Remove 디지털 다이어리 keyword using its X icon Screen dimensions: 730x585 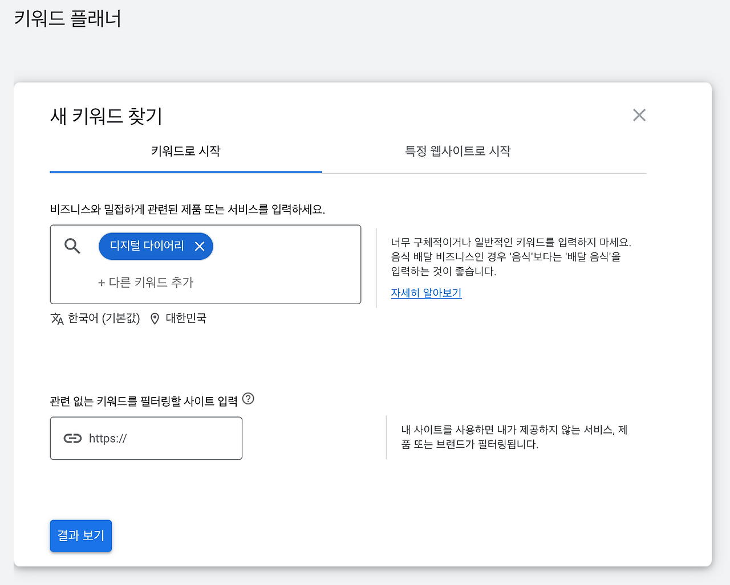point(200,246)
